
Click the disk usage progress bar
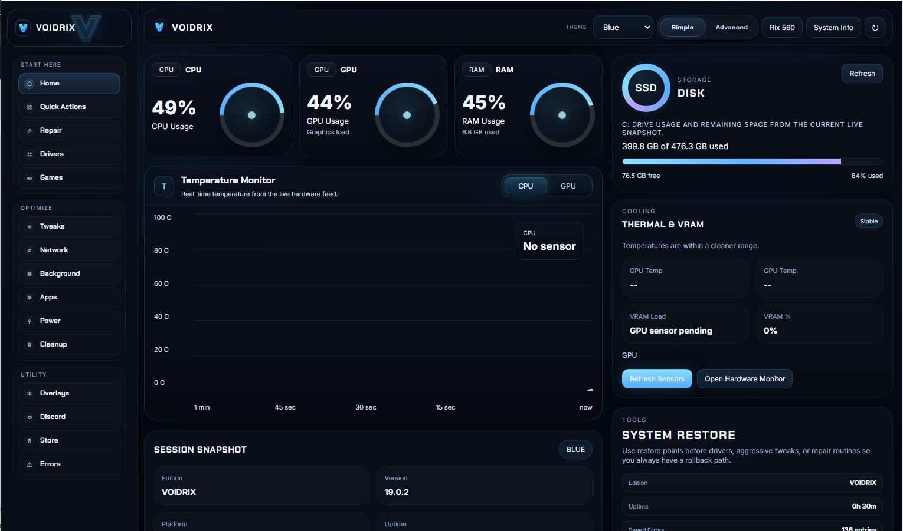pos(752,161)
